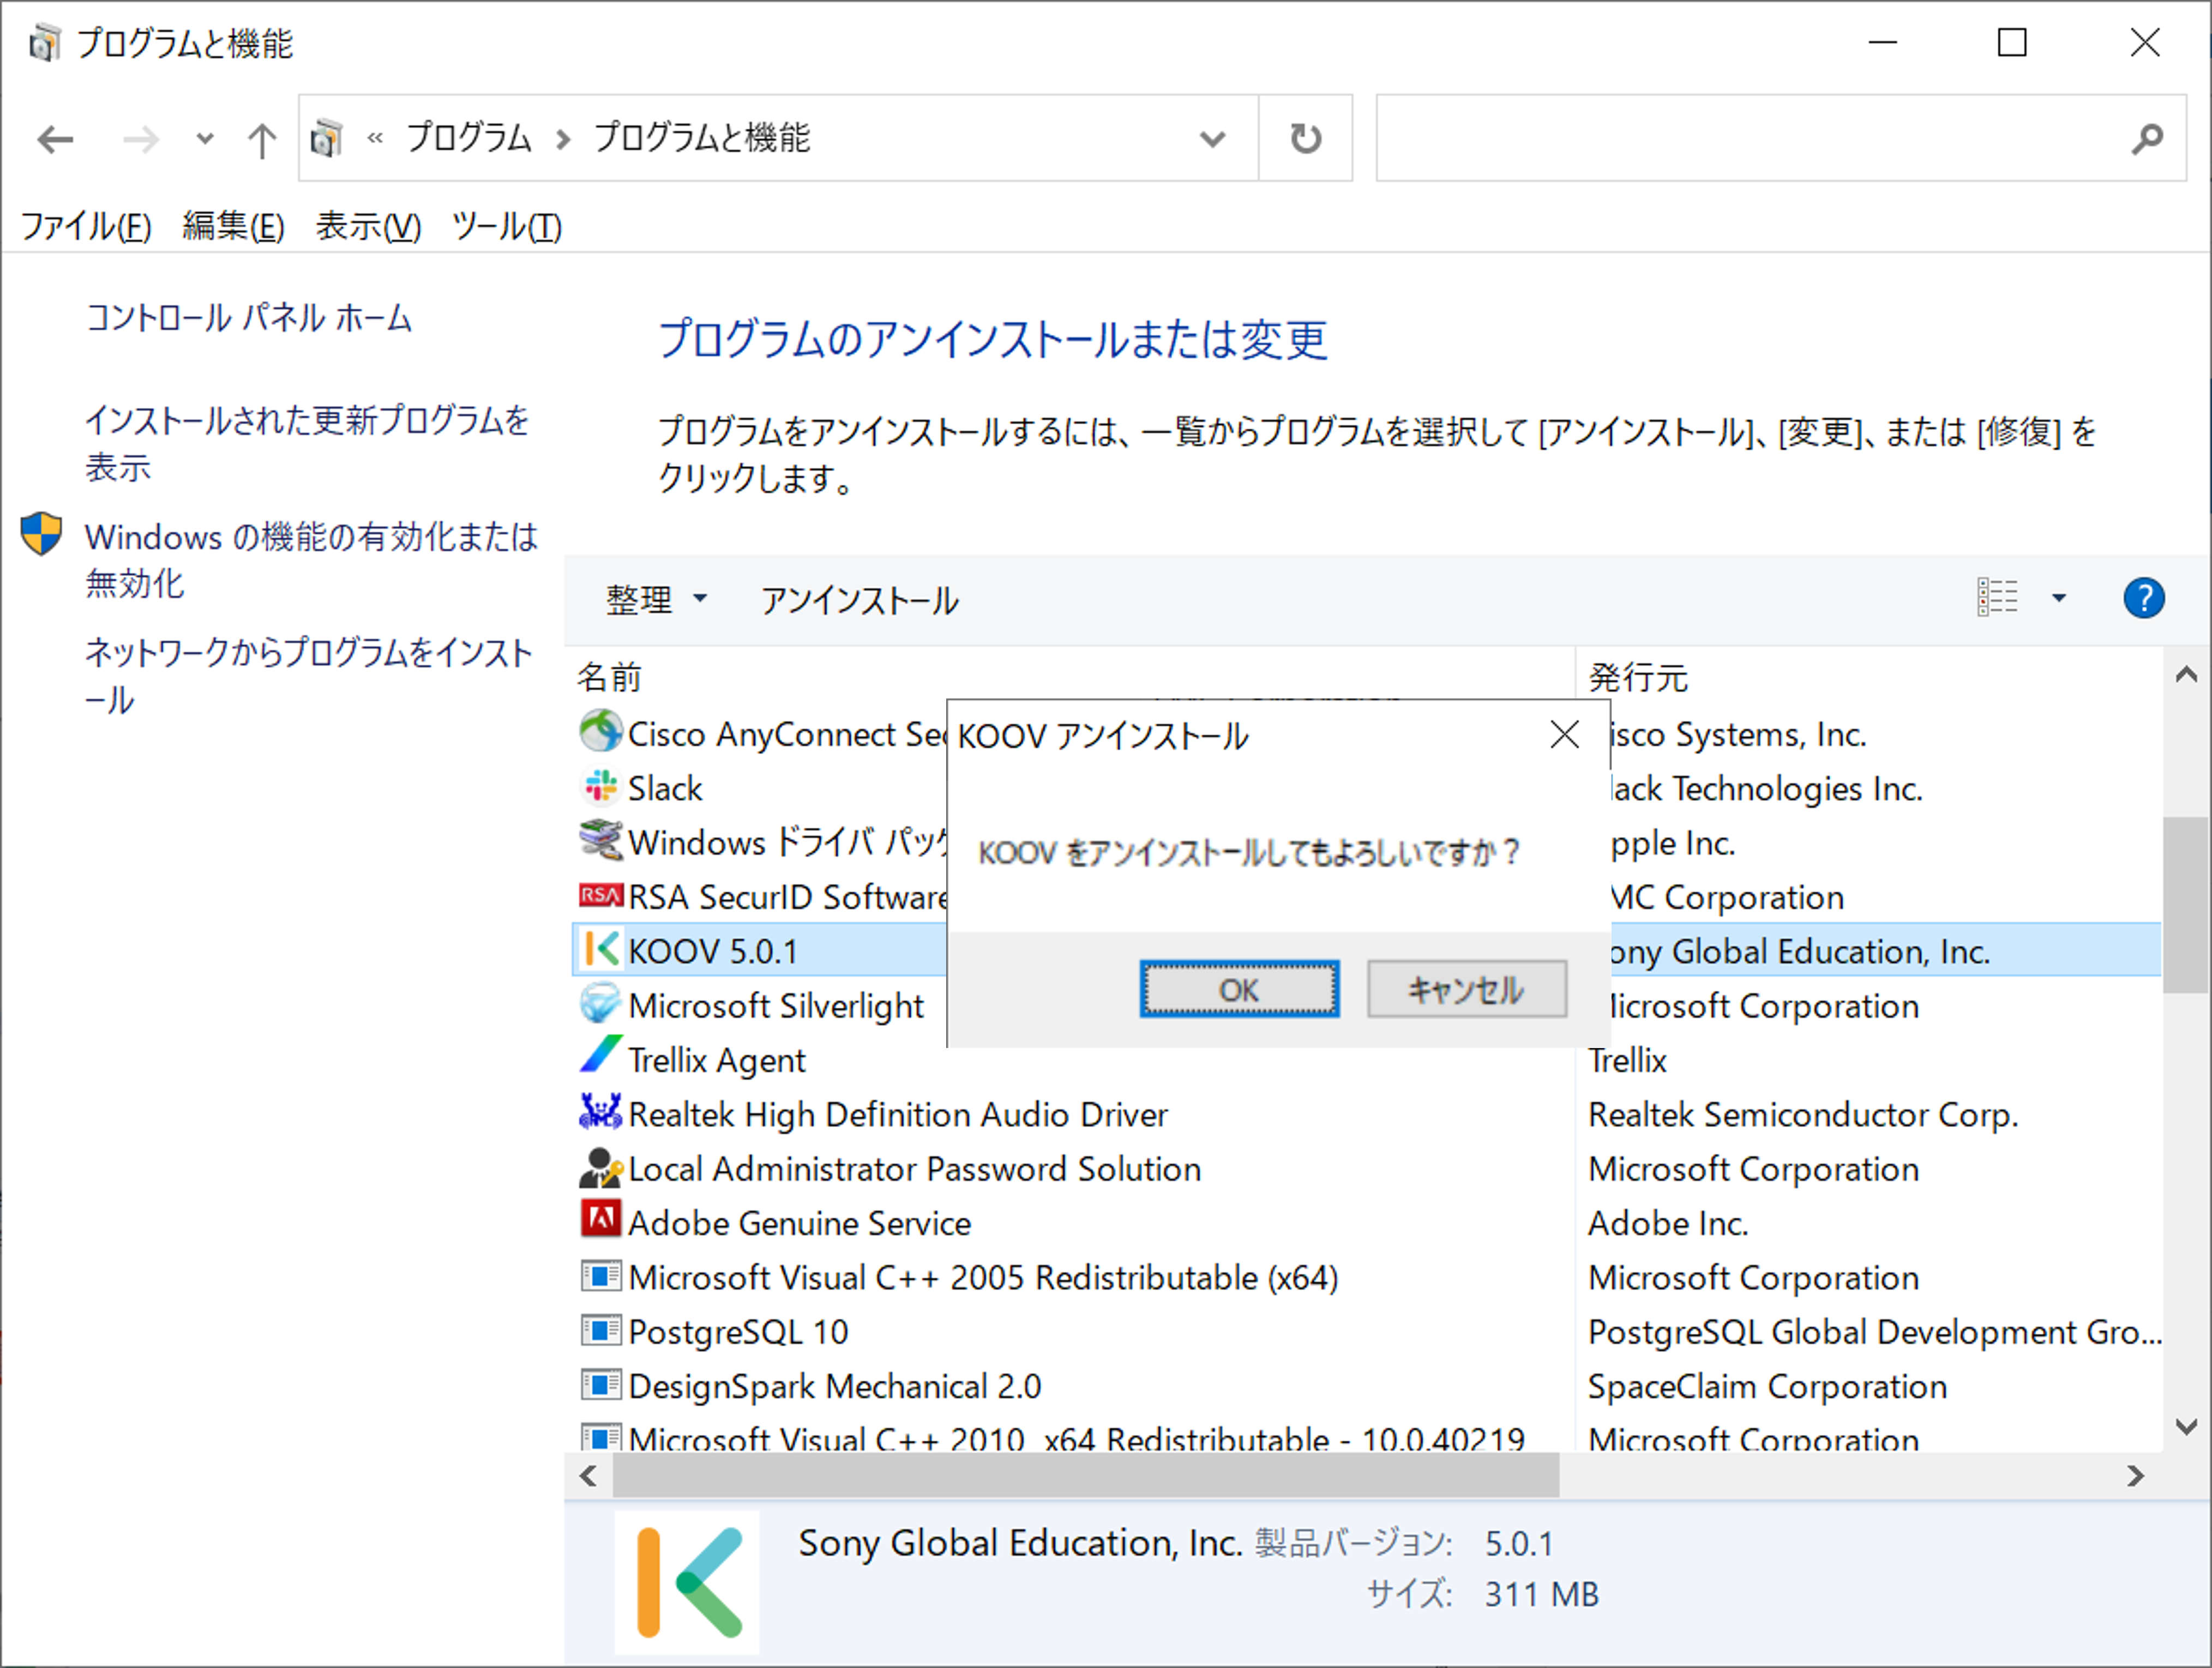
Task: Click the forward navigation arrow
Action: pos(140,139)
